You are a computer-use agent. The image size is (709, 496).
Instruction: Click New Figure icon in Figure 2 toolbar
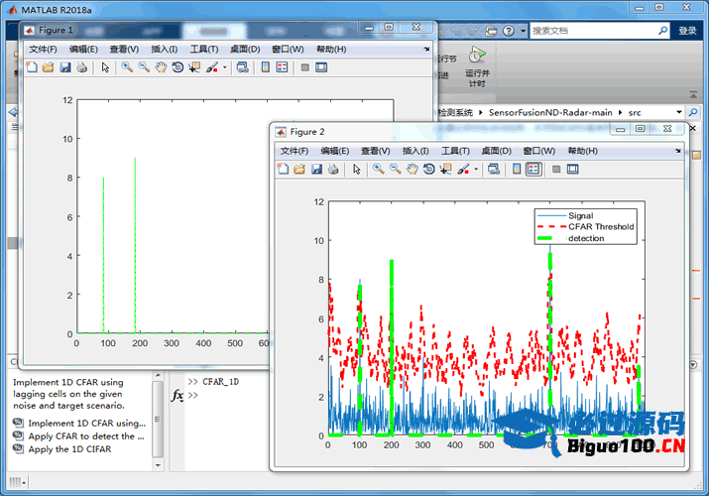pyautogui.click(x=283, y=169)
